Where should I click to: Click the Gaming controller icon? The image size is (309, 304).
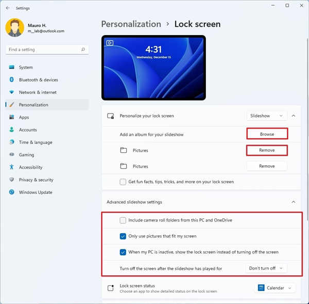(12, 154)
